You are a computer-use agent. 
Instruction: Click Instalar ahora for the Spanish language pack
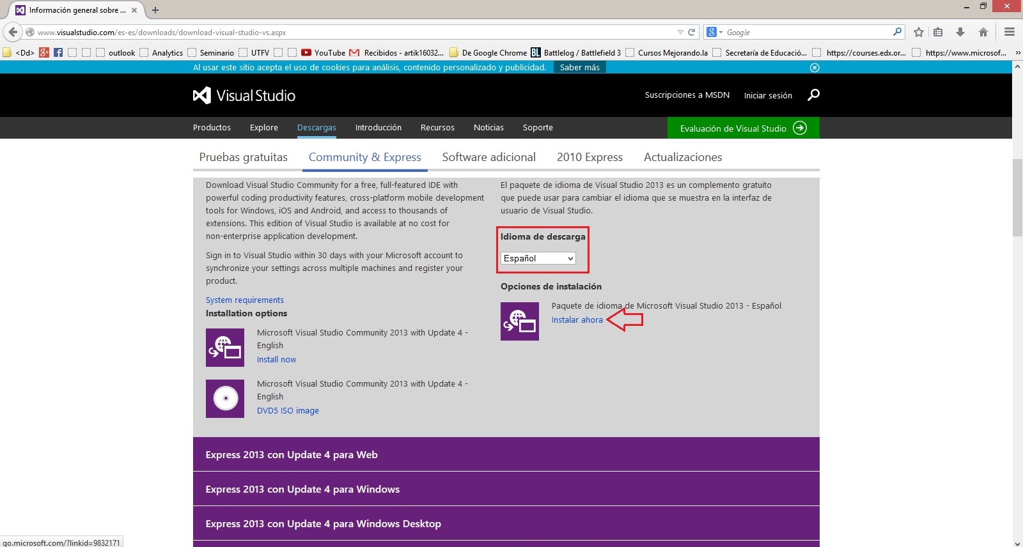(577, 320)
